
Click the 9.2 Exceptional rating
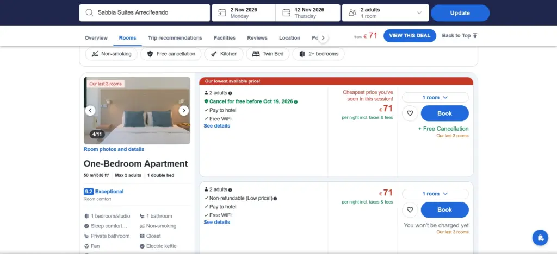(104, 191)
